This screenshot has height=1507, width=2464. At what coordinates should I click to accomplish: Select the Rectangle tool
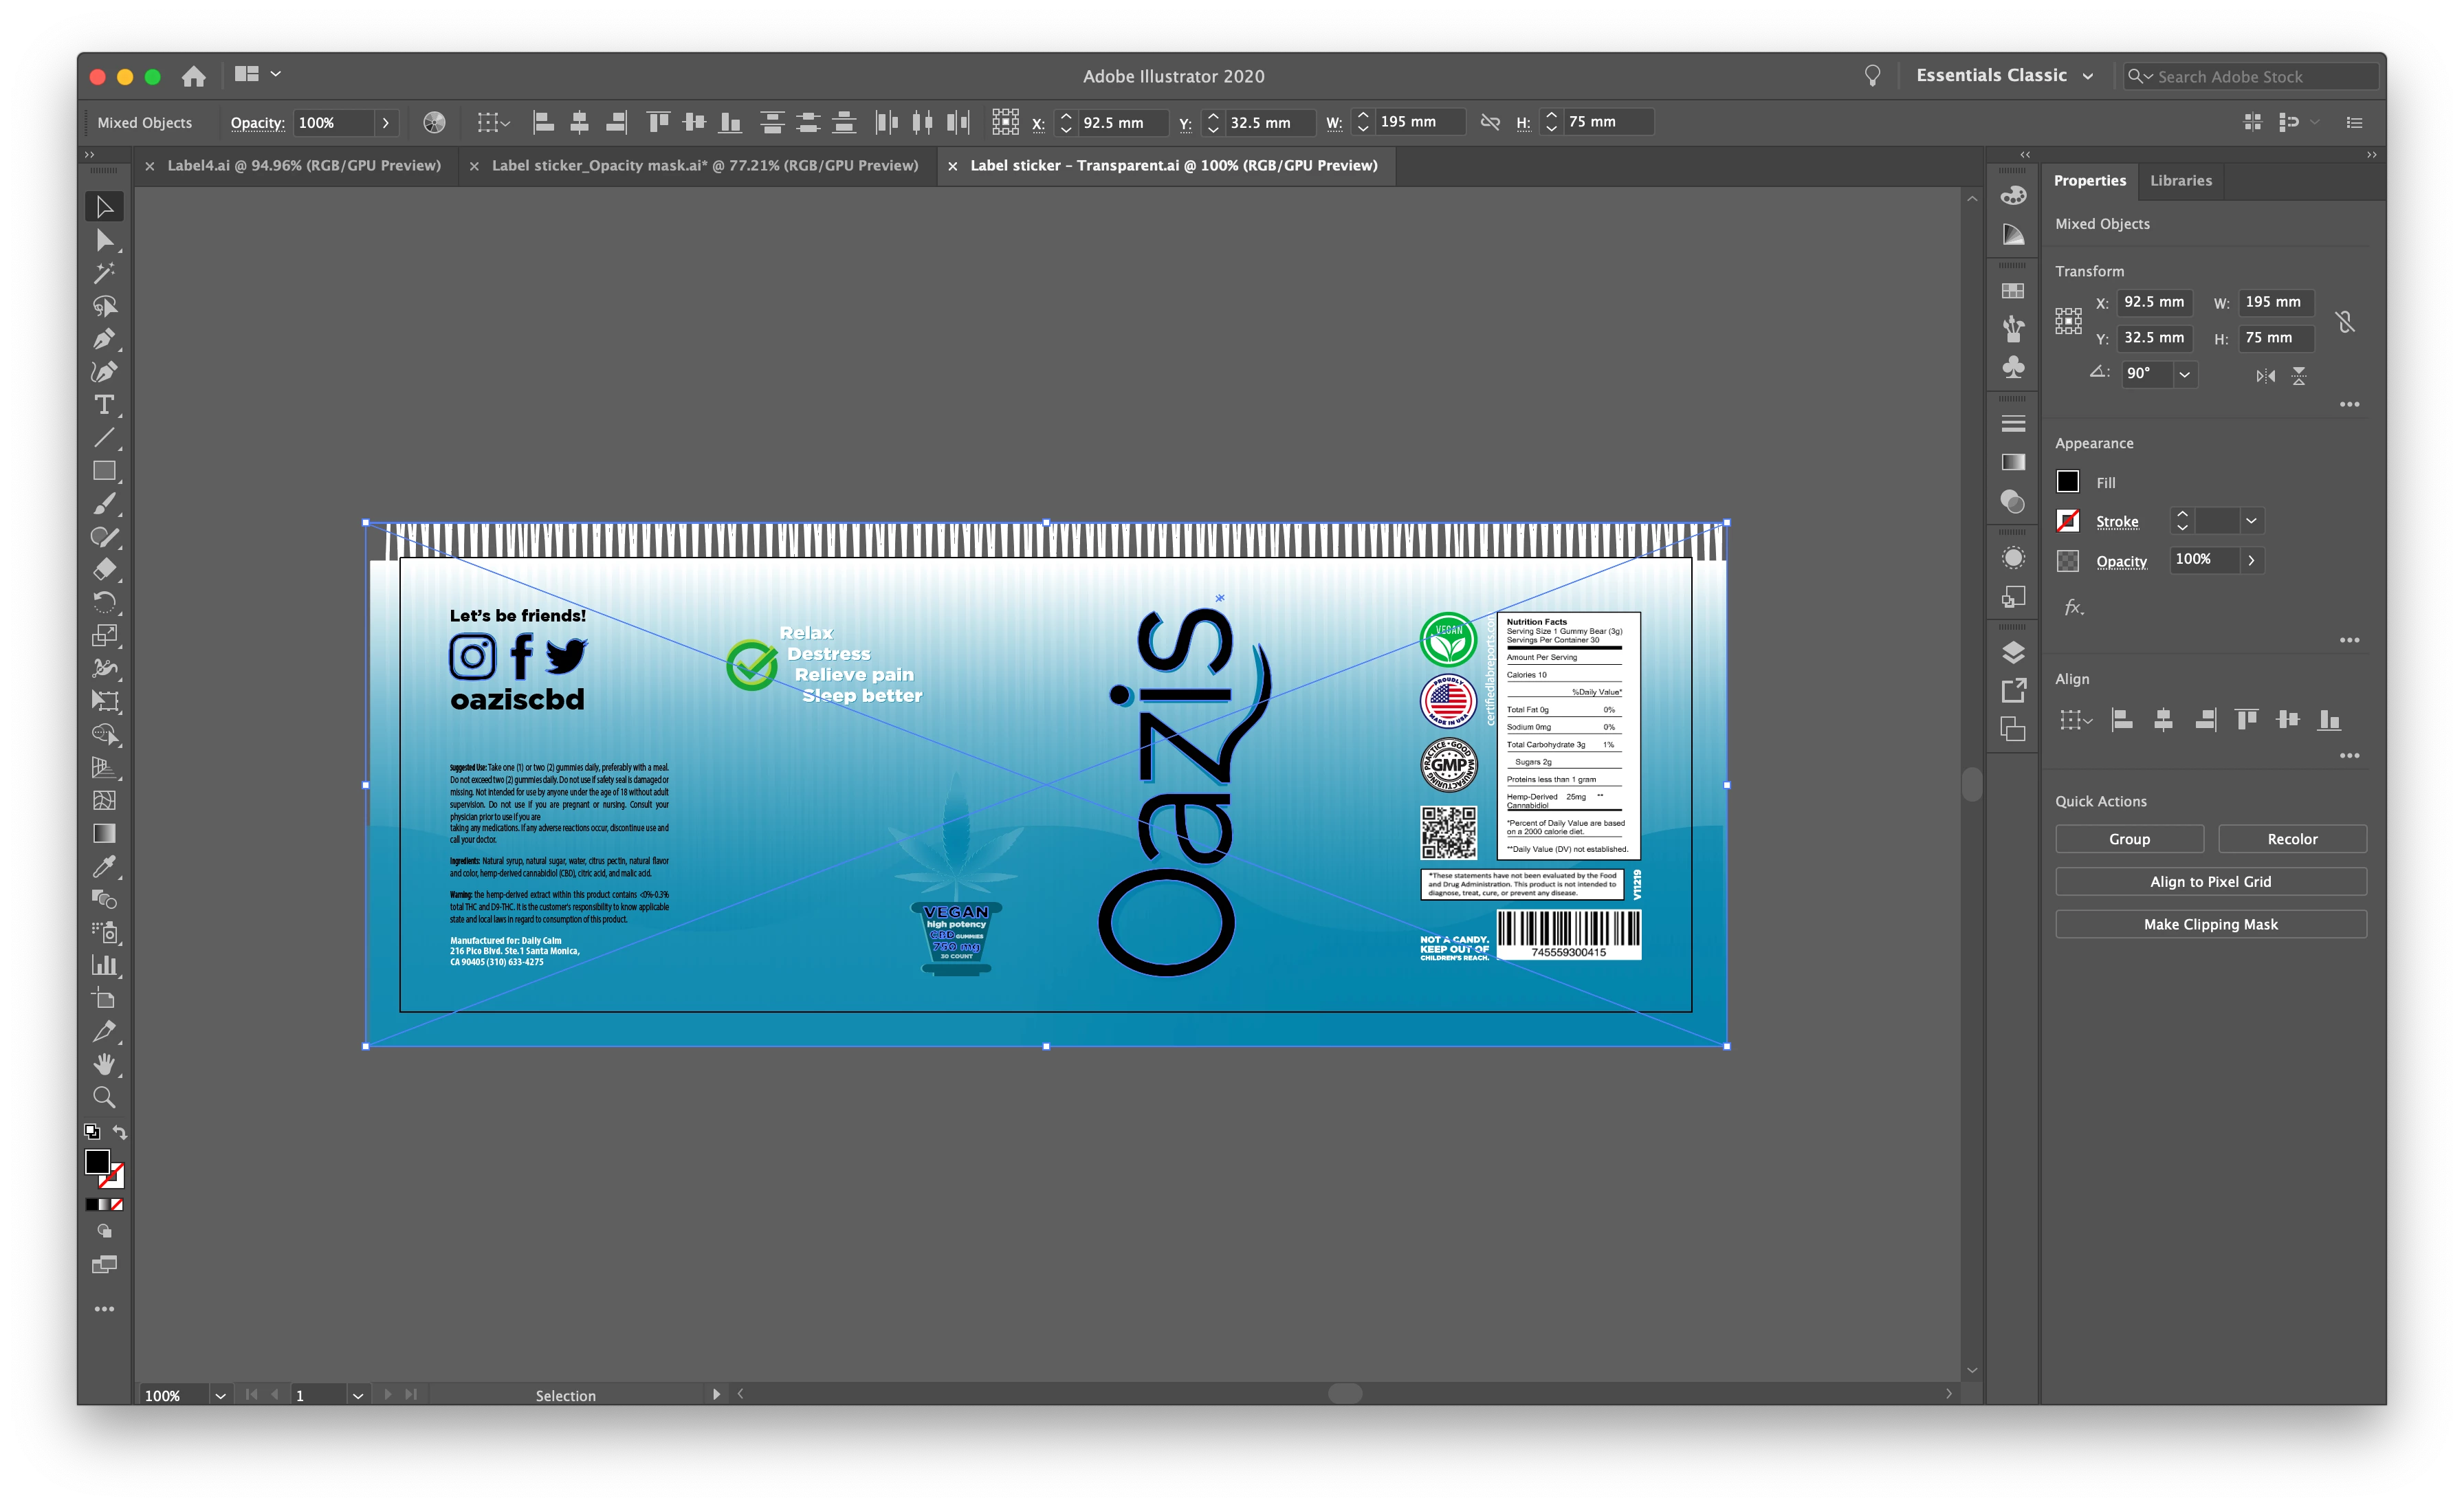click(x=104, y=470)
